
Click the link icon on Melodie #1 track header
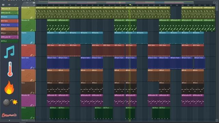[x=31, y=17]
